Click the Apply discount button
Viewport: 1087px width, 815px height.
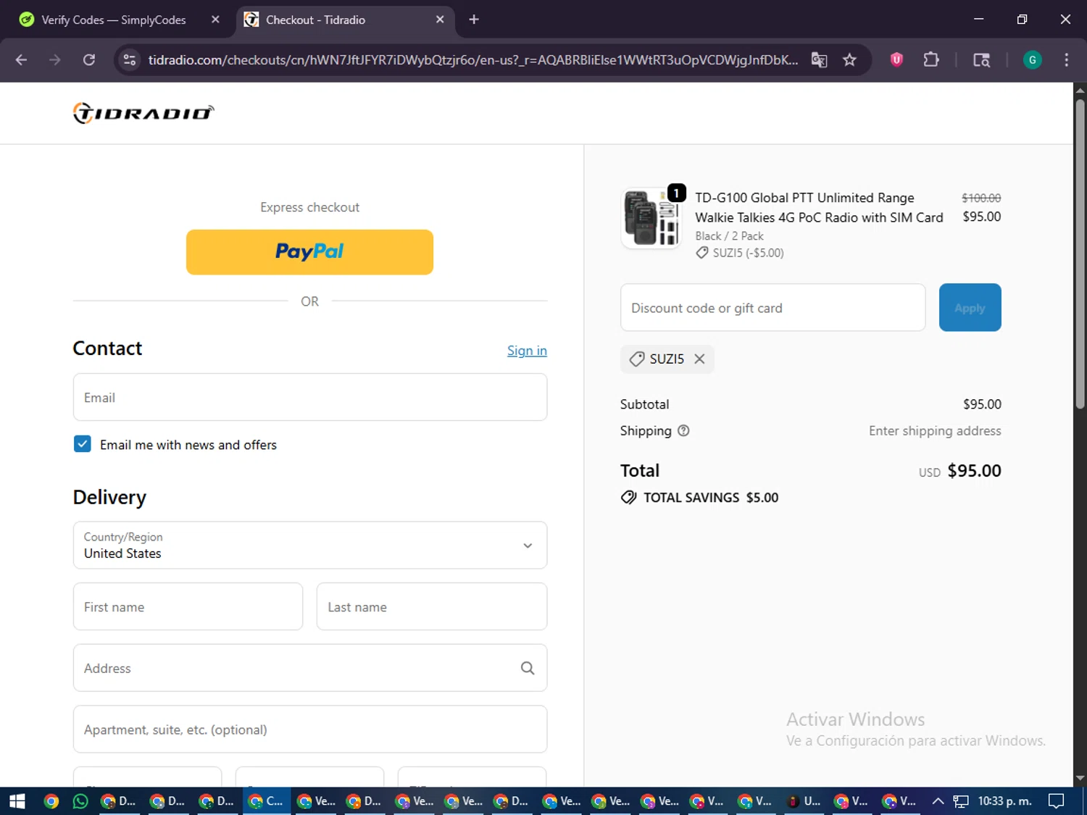tap(970, 308)
